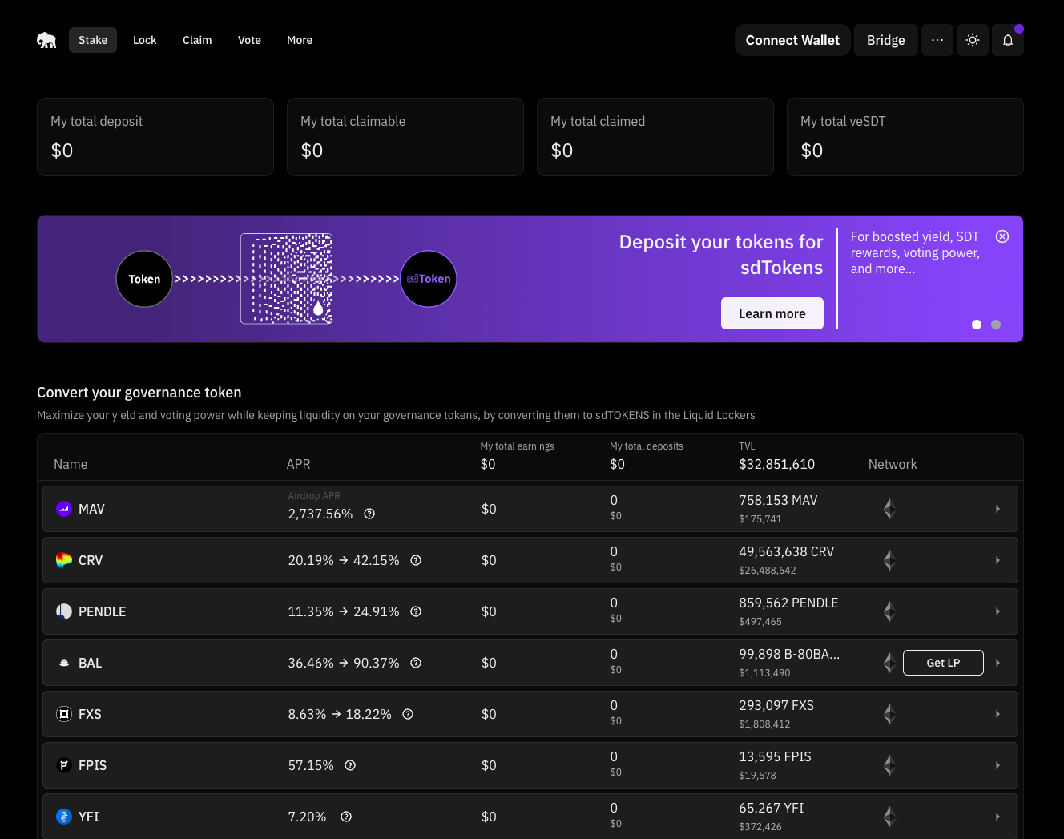The width and height of the screenshot is (1064, 839).
Task: Close the sdTokens promo banner
Action: click(x=1002, y=236)
